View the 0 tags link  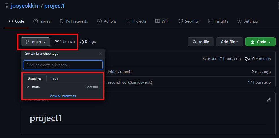88,42
